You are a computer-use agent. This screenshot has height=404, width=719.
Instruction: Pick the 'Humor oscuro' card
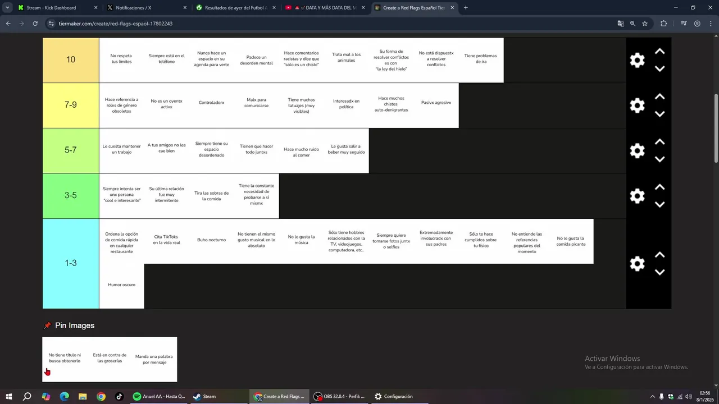121,286
